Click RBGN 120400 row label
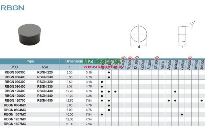 tap(15, 91)
